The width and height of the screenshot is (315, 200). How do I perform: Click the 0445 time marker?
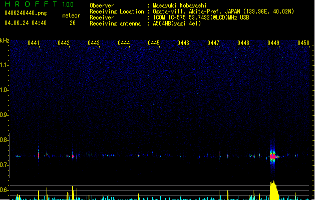[154, 43]
